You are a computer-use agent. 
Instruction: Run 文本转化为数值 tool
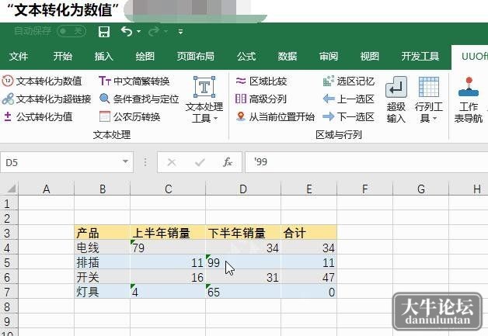coord(42,81)
